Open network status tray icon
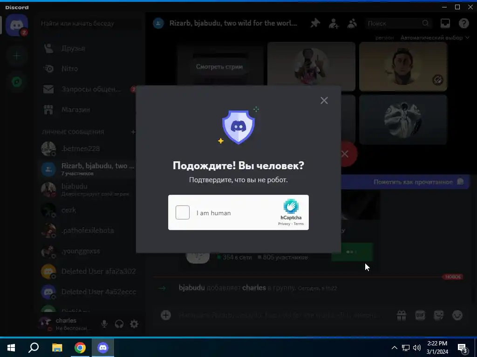Image resolution: width=477 pixels, height=357 pixels. (406, 348)
